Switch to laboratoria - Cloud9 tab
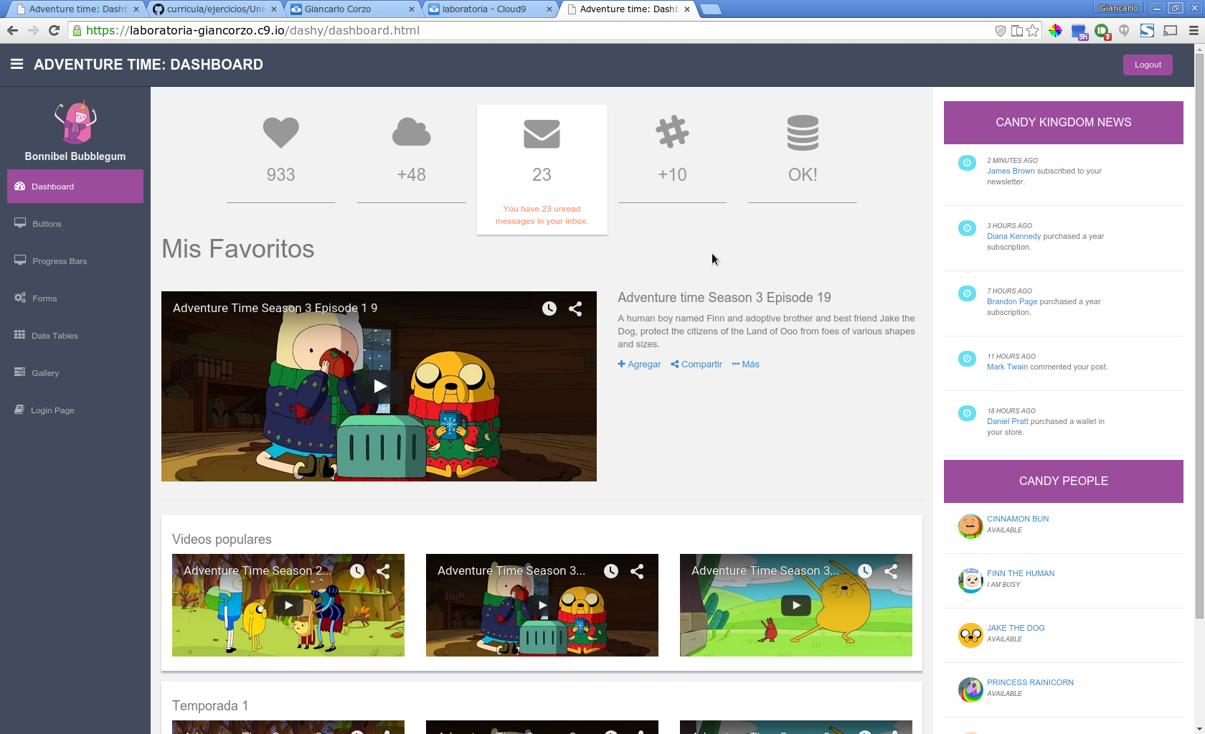1205x734 pixels. pos(491,9)
